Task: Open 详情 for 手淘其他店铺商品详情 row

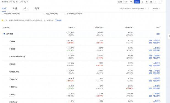Action: point(150,56)
